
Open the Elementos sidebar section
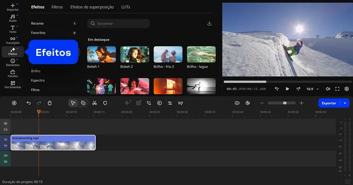point(13,62)
